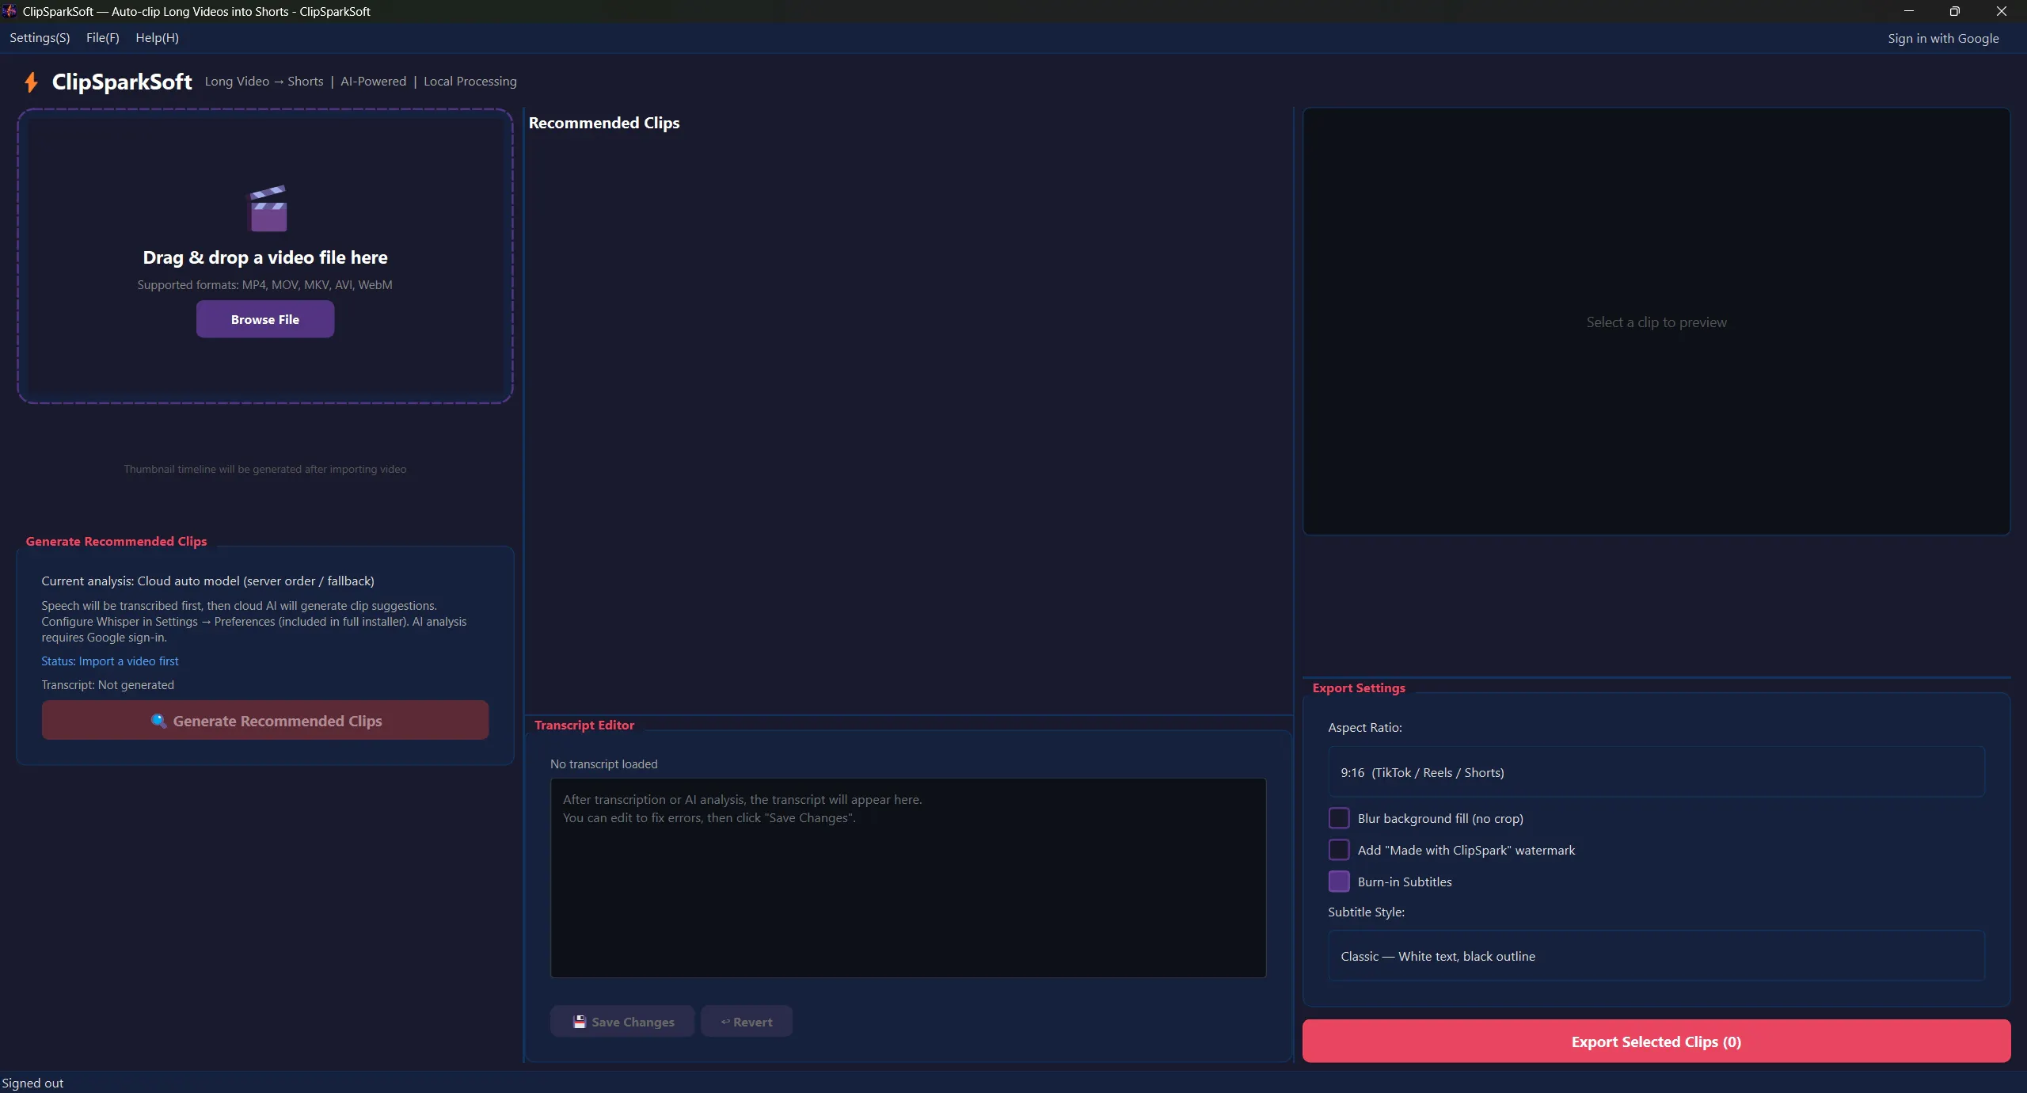Toggle the Burn-in Subtitles checkbox

click(x=1339, y=882)
